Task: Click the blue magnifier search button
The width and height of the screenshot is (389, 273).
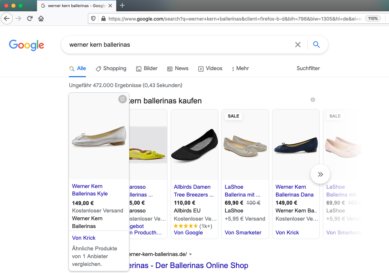Action: [316, 45]
